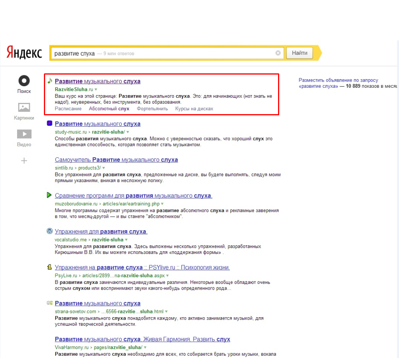Click the WordPress favicon beside Упражнения для развития слуха
The image size is (399, 358).
pyautogui.click(x=50, y=231)
